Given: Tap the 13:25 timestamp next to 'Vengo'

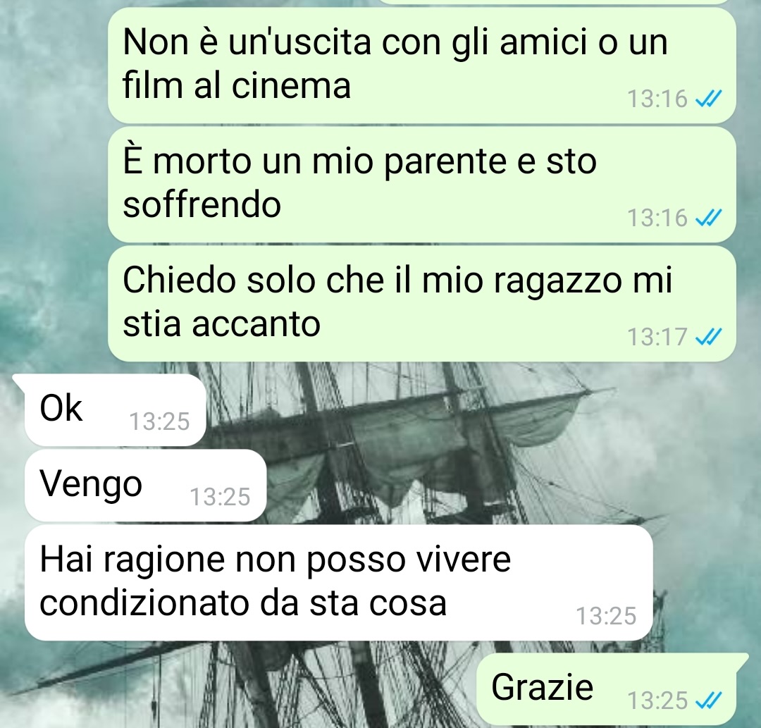Looking at the screenshot, I should pyautogui.click(x=220, y=497).
